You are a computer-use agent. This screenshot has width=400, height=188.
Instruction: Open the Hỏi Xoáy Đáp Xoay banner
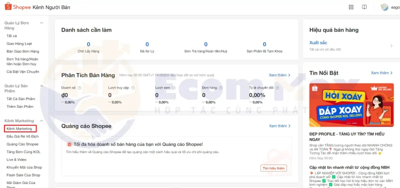click(x=351, y=105)
